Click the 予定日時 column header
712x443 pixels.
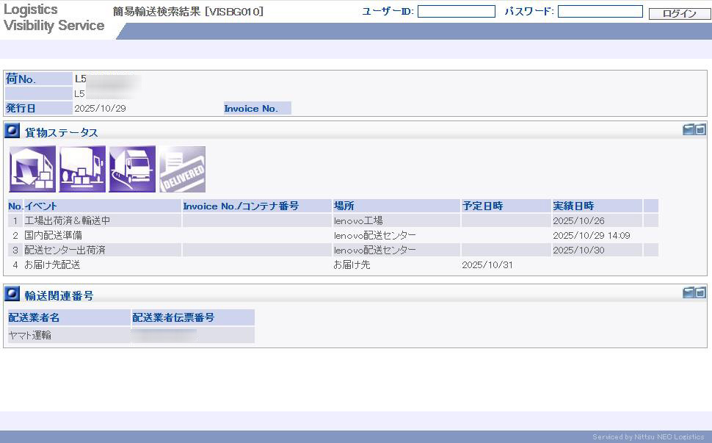tap(506, 206)
